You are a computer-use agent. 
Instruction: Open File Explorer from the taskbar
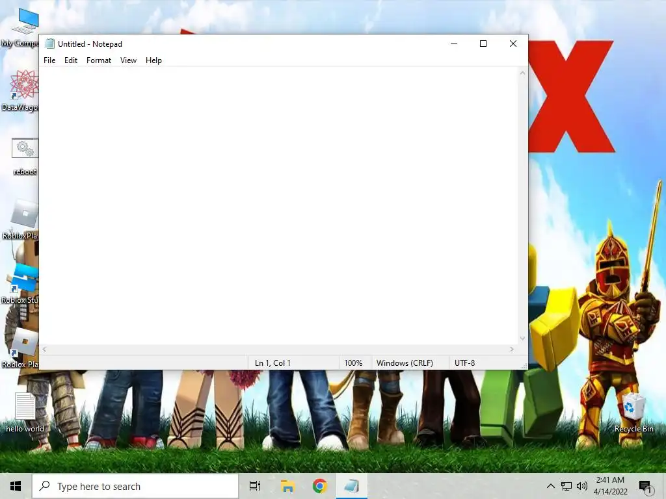coord(287,486)
